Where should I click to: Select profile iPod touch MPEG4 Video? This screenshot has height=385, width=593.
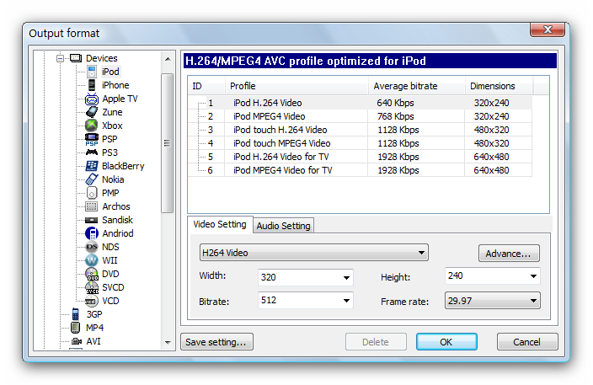361,143
